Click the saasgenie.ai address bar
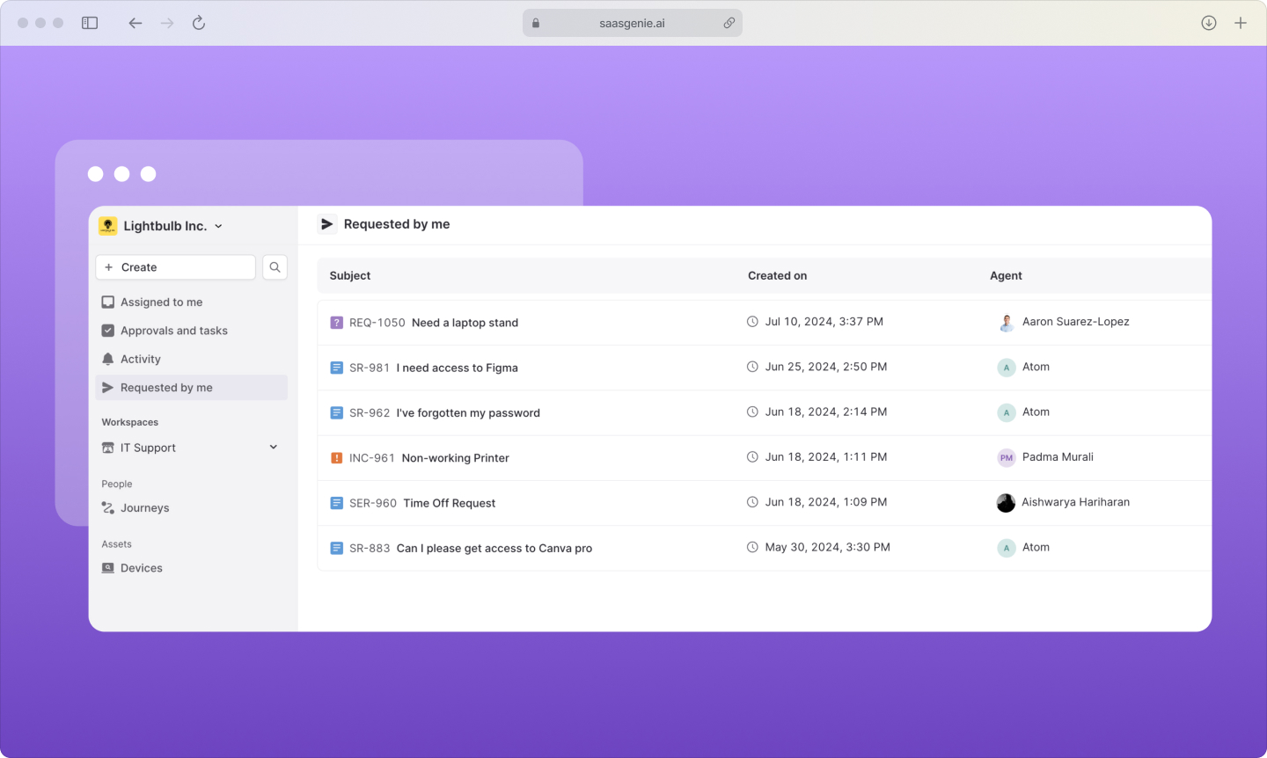 [x=632, y=23]
